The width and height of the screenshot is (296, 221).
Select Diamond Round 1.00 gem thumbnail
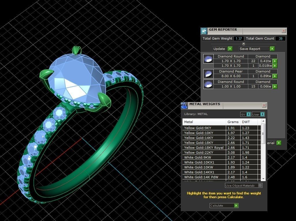208,84
